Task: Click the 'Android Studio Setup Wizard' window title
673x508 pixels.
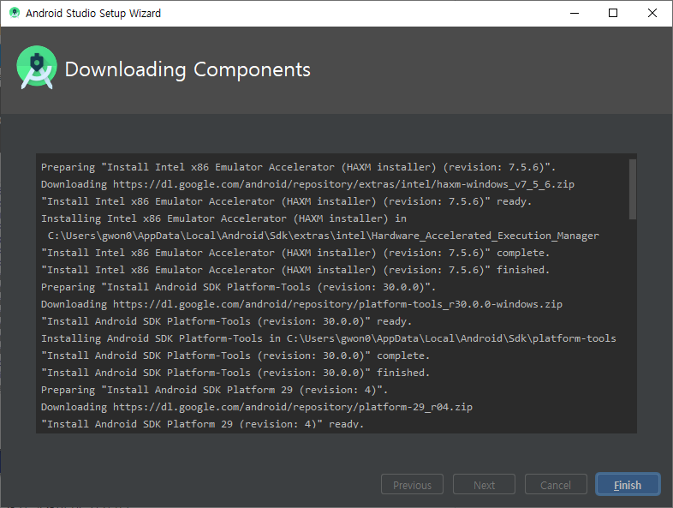Action: pos(93,14)
